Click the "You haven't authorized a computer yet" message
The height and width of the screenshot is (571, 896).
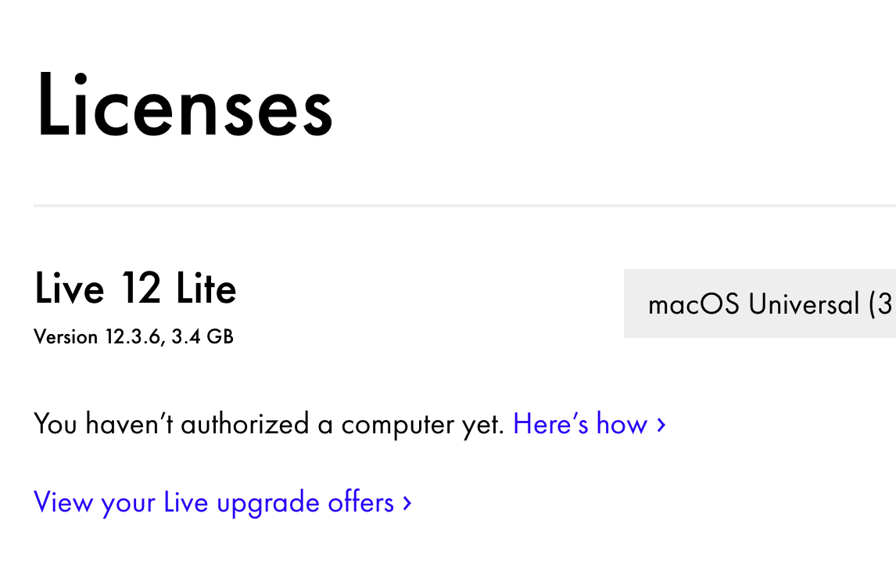[268, 424]
